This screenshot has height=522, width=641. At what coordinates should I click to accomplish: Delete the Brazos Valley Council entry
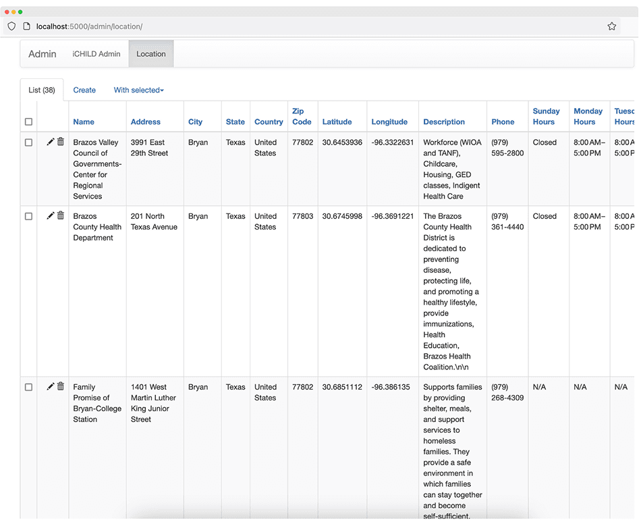click(x=61, y=140)
